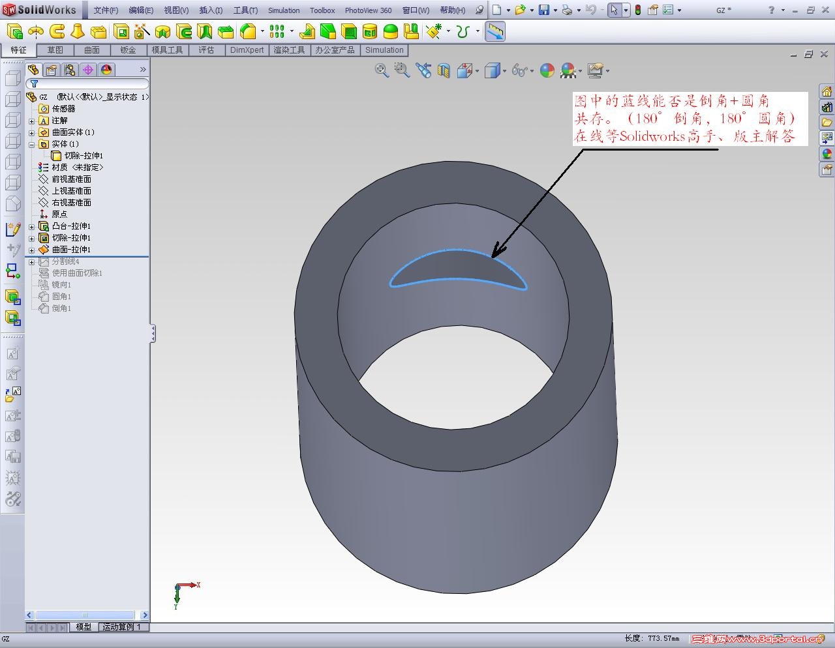The image size is (835, 648).
Task: Open the 运动算例 1 tab
Action: 121,627
